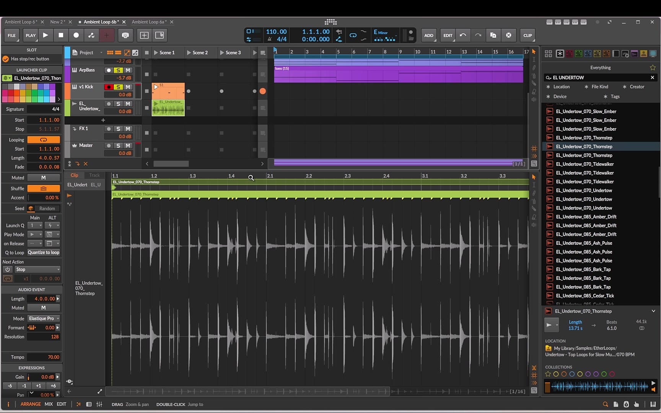Switch to the Ambient Loop 6a tab
This screenshot has width=661, height=413.
(149, 22)
